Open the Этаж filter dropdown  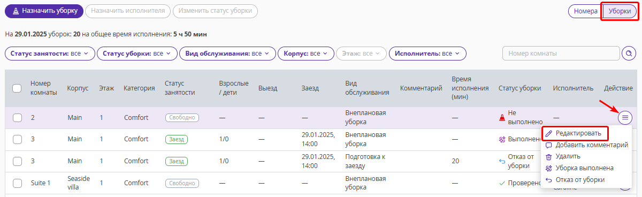pyautogui.click(x=361, y=54)
